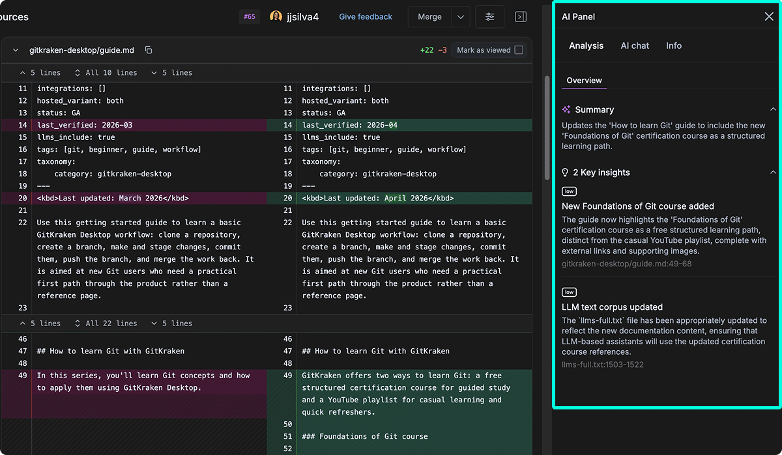782x455 pixels.
Task: Click the 'New Foundations of Git course added' insight
Action: point(638,206)
